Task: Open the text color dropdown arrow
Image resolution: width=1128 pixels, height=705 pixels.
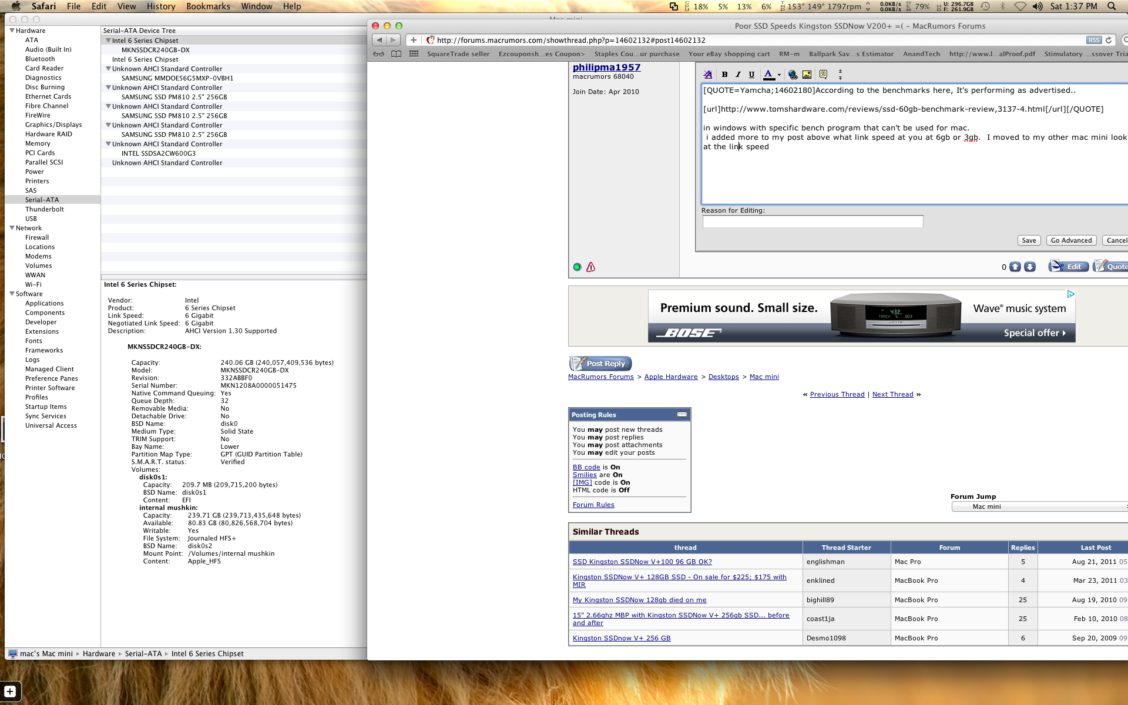Action: [779, 75]
